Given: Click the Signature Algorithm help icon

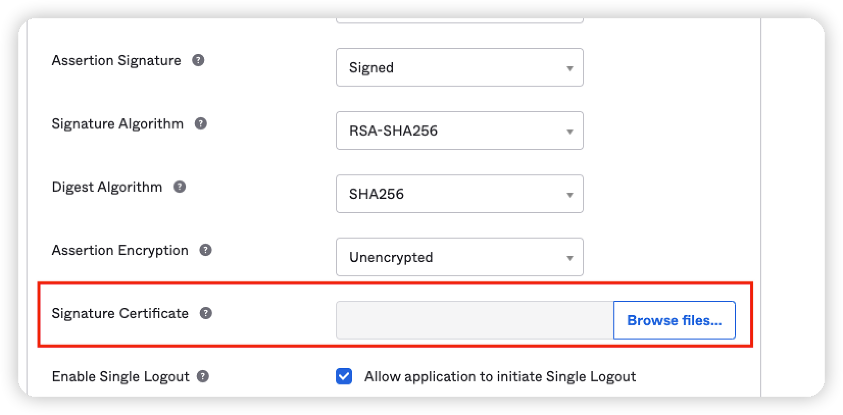Looking at the screenshot, I should tap(201, 124).
